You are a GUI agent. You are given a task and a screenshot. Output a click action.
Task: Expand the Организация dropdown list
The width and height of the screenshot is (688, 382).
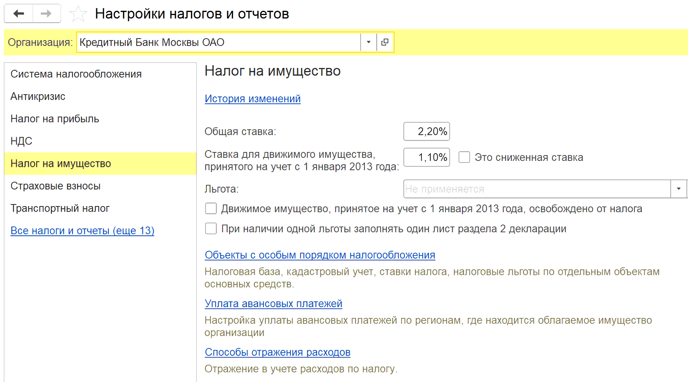tap(369, 42)
